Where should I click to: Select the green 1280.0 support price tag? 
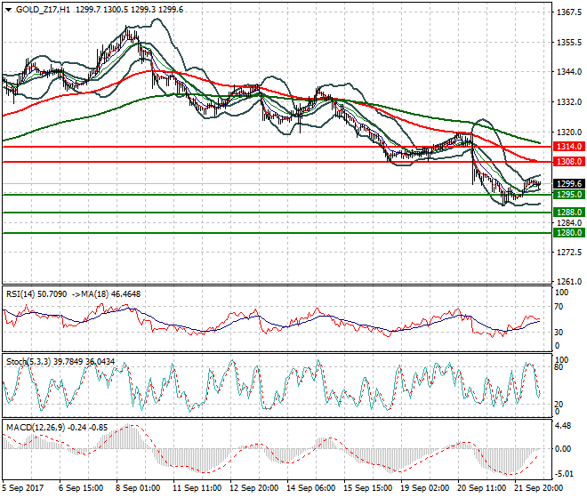pos(567,233)
